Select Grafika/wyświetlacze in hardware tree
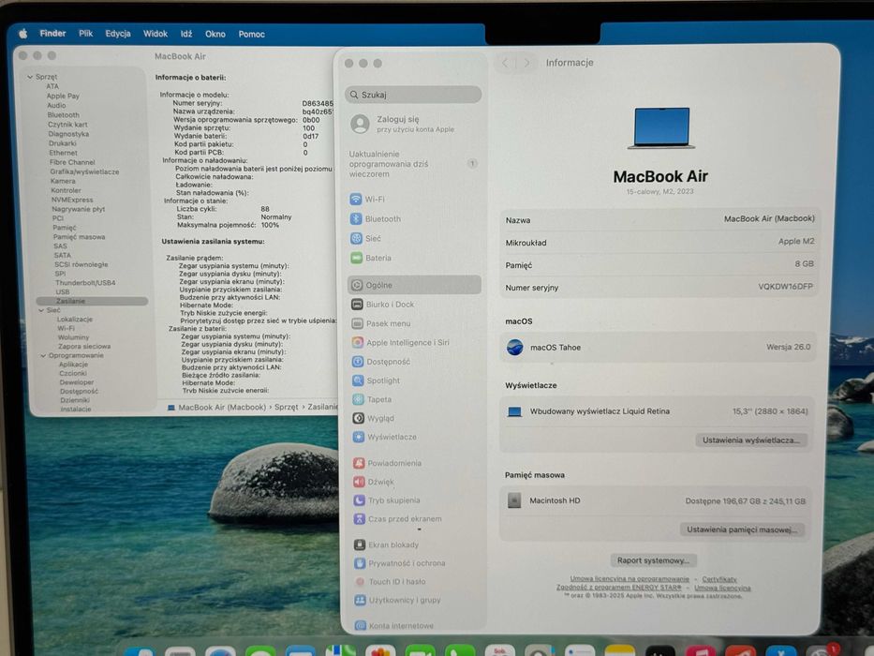 pyautogui.click(x=84, y=171)
